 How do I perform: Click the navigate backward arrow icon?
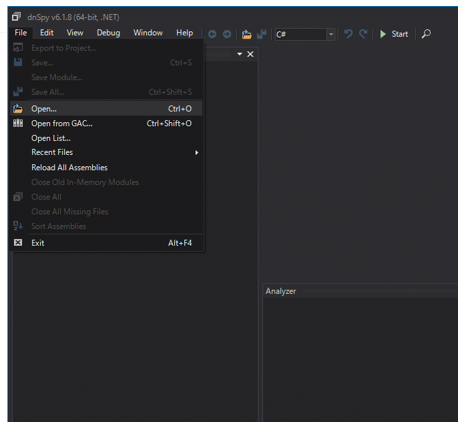[212, 34]
